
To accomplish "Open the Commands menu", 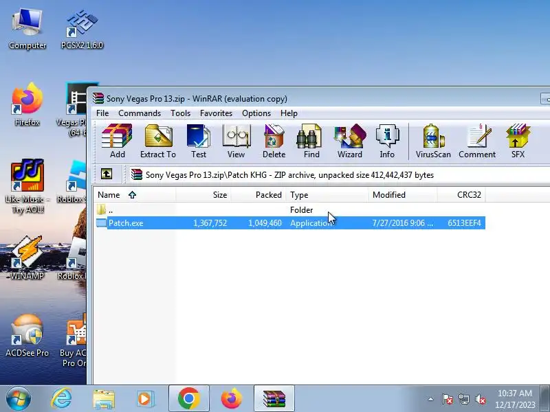I will 140,113.
